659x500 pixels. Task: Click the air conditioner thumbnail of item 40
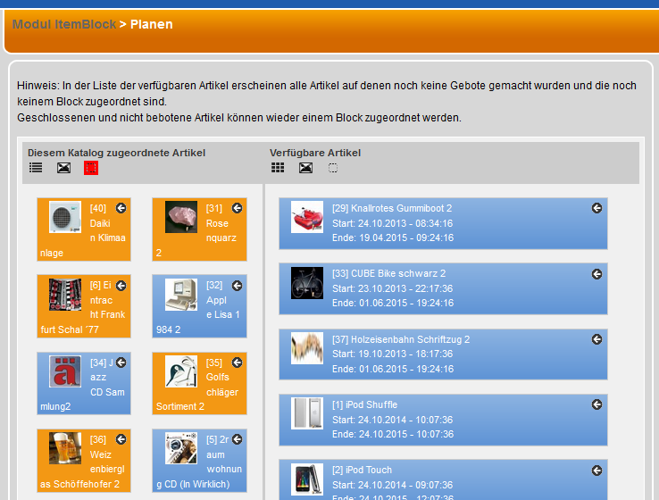point(65,217)
